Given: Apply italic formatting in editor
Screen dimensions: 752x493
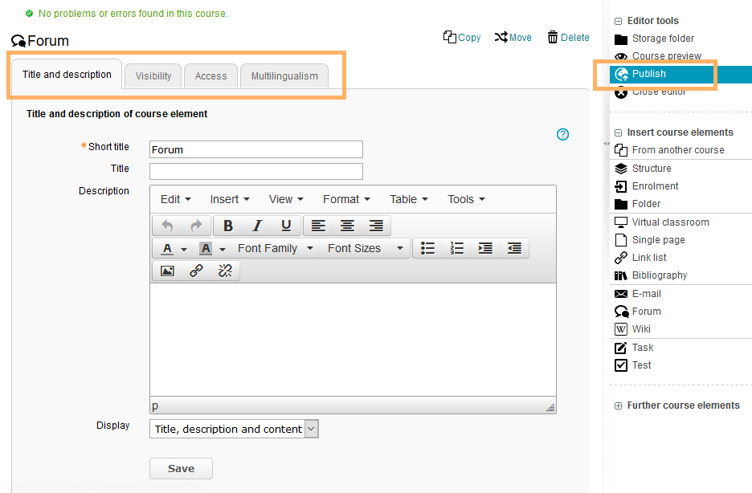Looking at the screenshot, I should point(257,226).
